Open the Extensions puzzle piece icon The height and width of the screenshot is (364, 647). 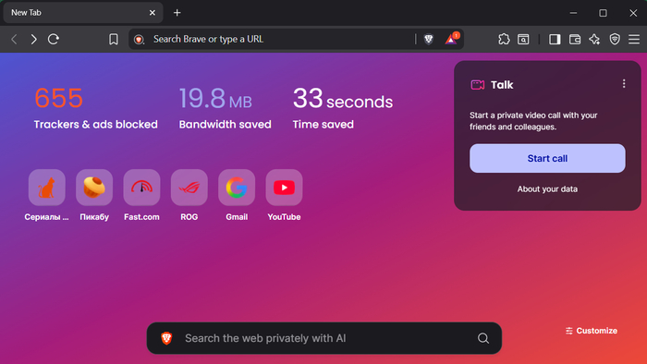pos(504,39)
